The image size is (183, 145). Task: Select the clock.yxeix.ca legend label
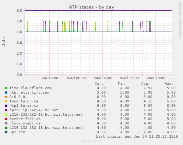(x=25, y=123)
